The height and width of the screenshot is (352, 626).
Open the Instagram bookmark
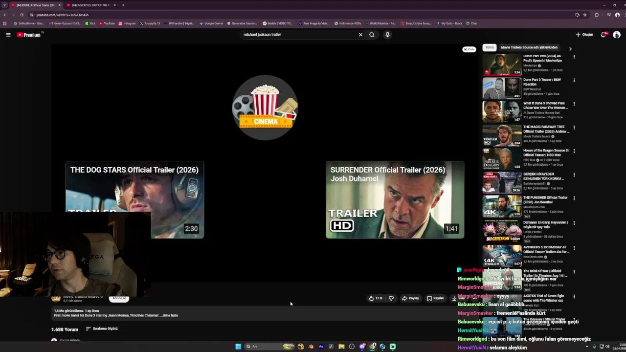pyautogui.click(x=127, y=23)
